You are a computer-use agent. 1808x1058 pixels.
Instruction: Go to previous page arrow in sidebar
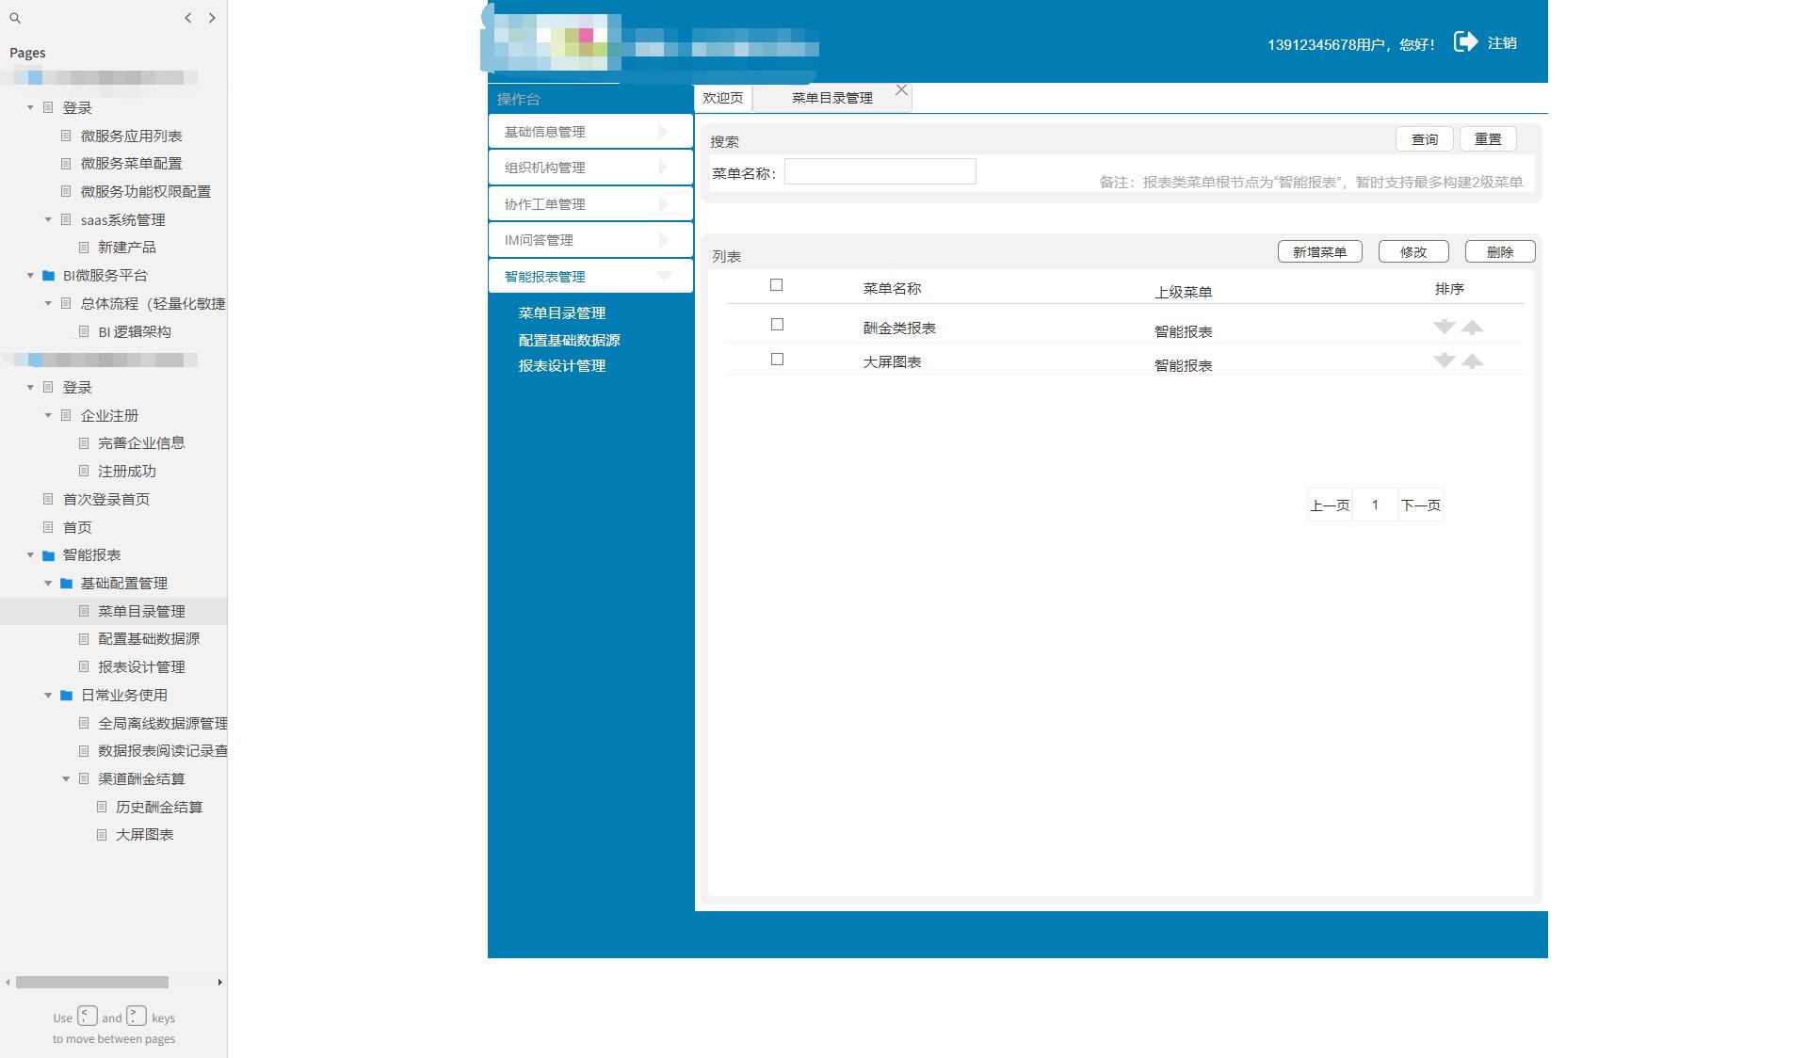[188, 18]
